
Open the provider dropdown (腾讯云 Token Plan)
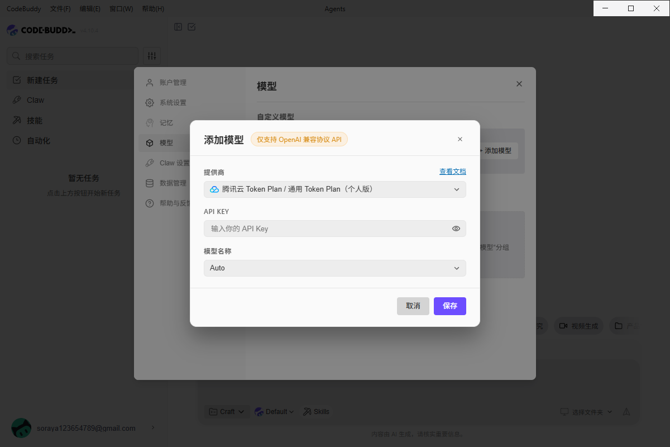pyautogui.click(x=335, y=189)
